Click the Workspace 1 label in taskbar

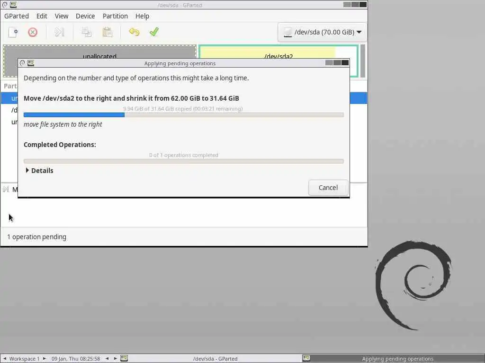(25, 359)
